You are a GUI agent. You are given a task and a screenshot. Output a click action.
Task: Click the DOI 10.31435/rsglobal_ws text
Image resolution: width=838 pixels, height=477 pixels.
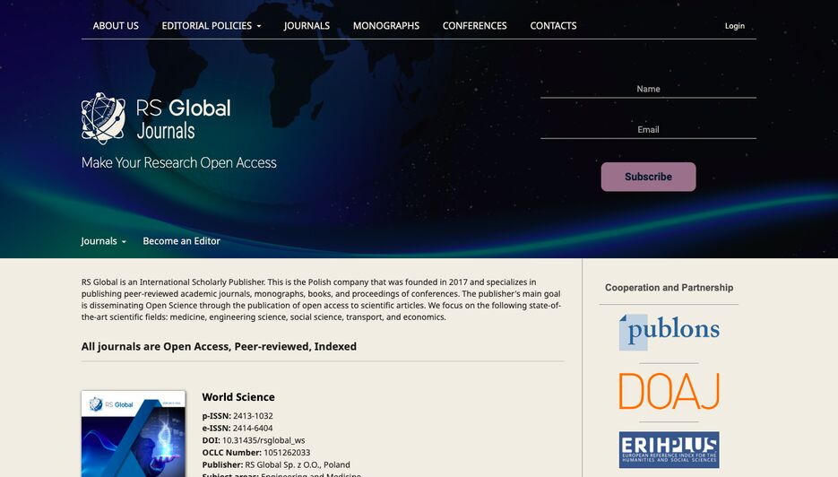254,440
